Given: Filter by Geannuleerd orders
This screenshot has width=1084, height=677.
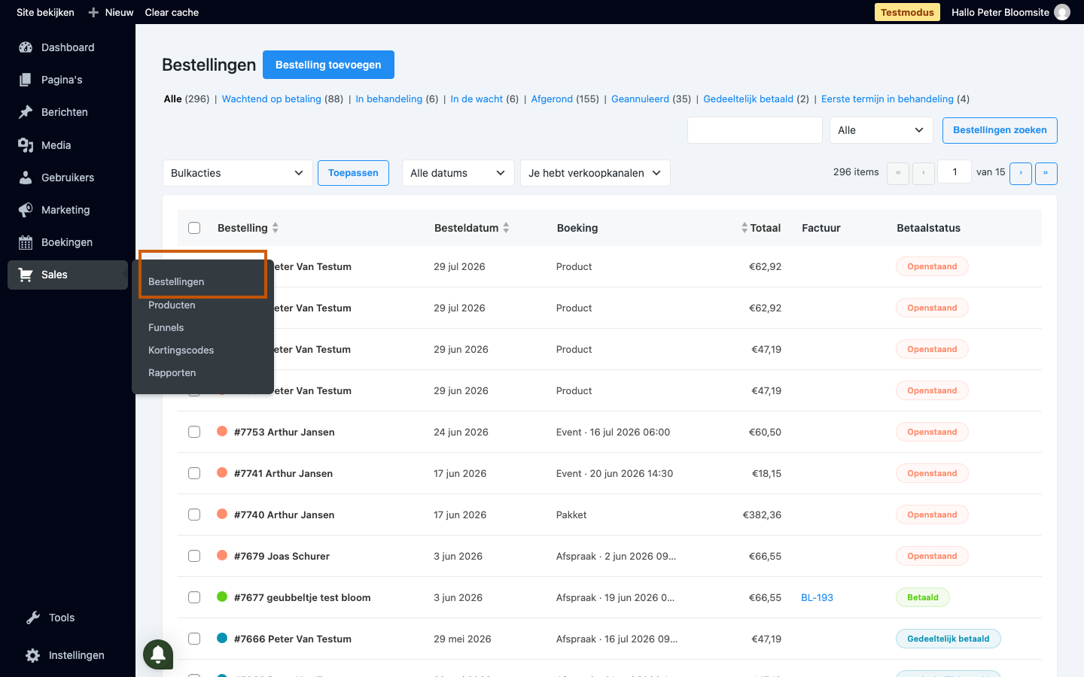Looking at the screenshot, I should point(641,99).
